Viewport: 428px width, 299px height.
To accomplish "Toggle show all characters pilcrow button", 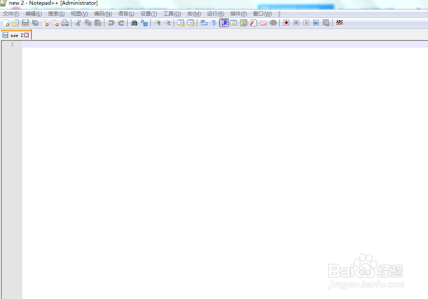I will (214, 23).
